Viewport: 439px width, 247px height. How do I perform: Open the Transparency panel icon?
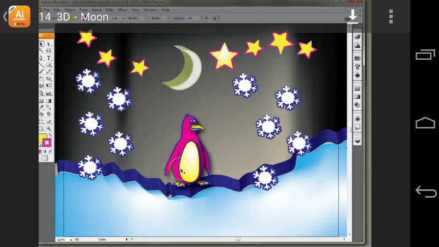click(357, 105)
